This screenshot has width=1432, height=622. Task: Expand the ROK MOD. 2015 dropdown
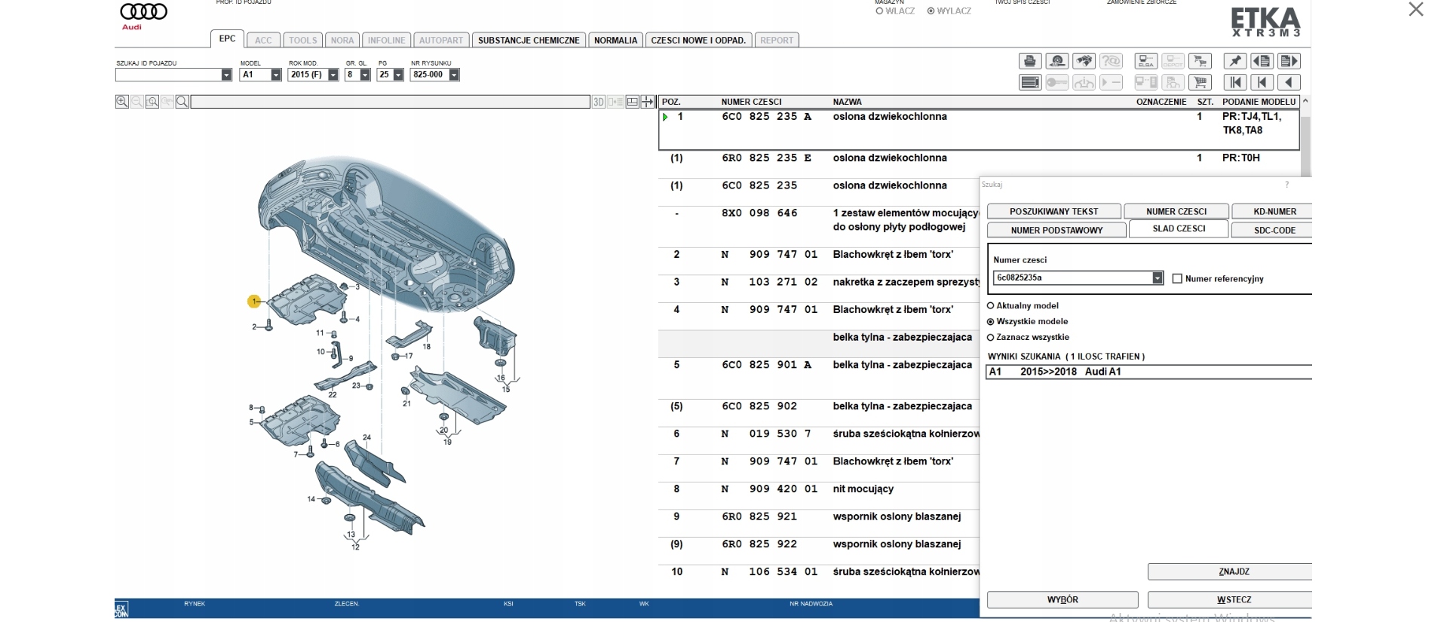pos(333,75)
